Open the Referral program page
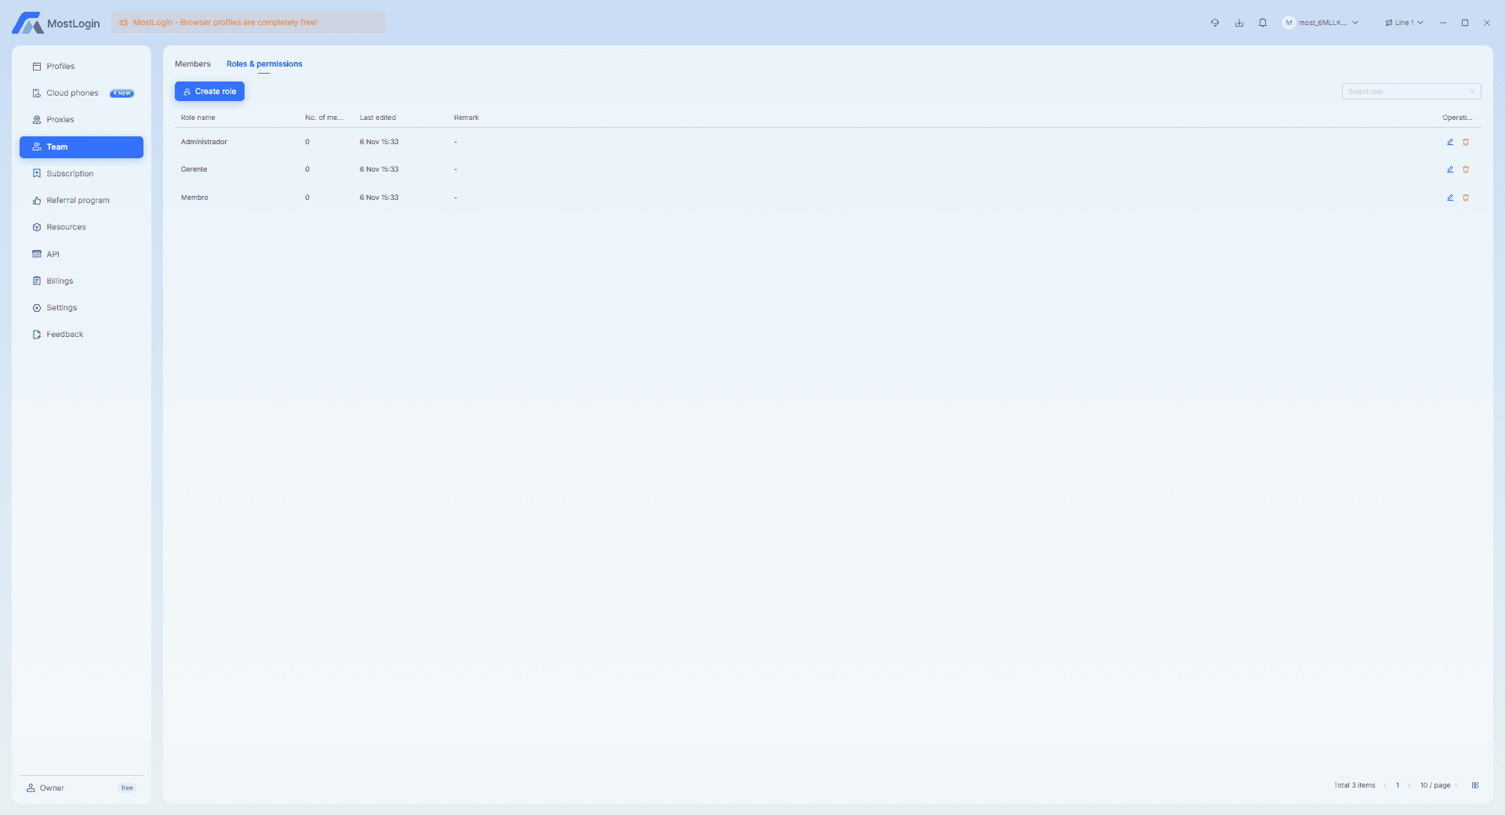Viewport: 1505px width, 815px height. click(78, 201)
